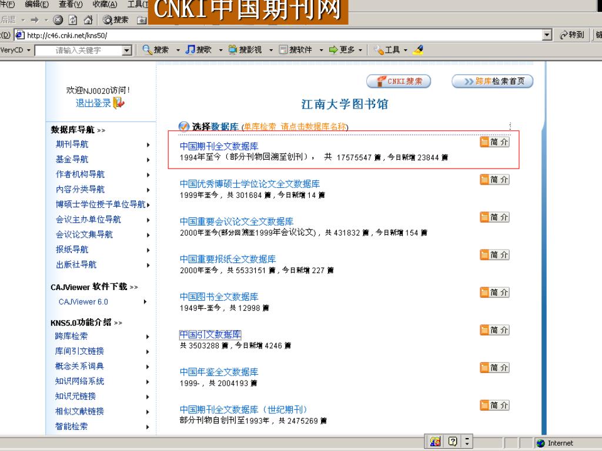Image resolution: width=602 pixels, height=451 pixels.
Task: Open 中国优秀博硕士学位论文全文数据库 link
Action: tap(249, 184)
